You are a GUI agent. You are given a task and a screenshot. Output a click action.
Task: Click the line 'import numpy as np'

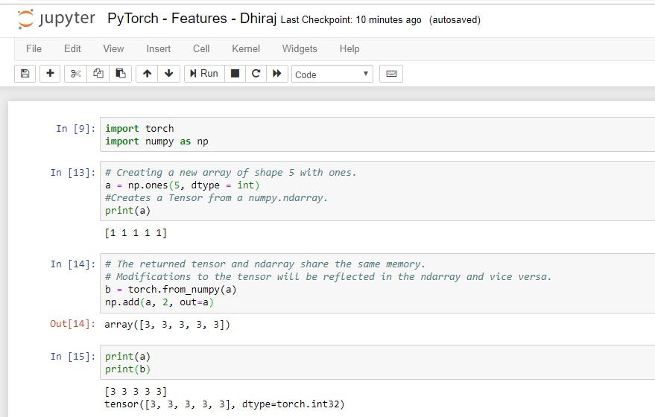[156, 141]
